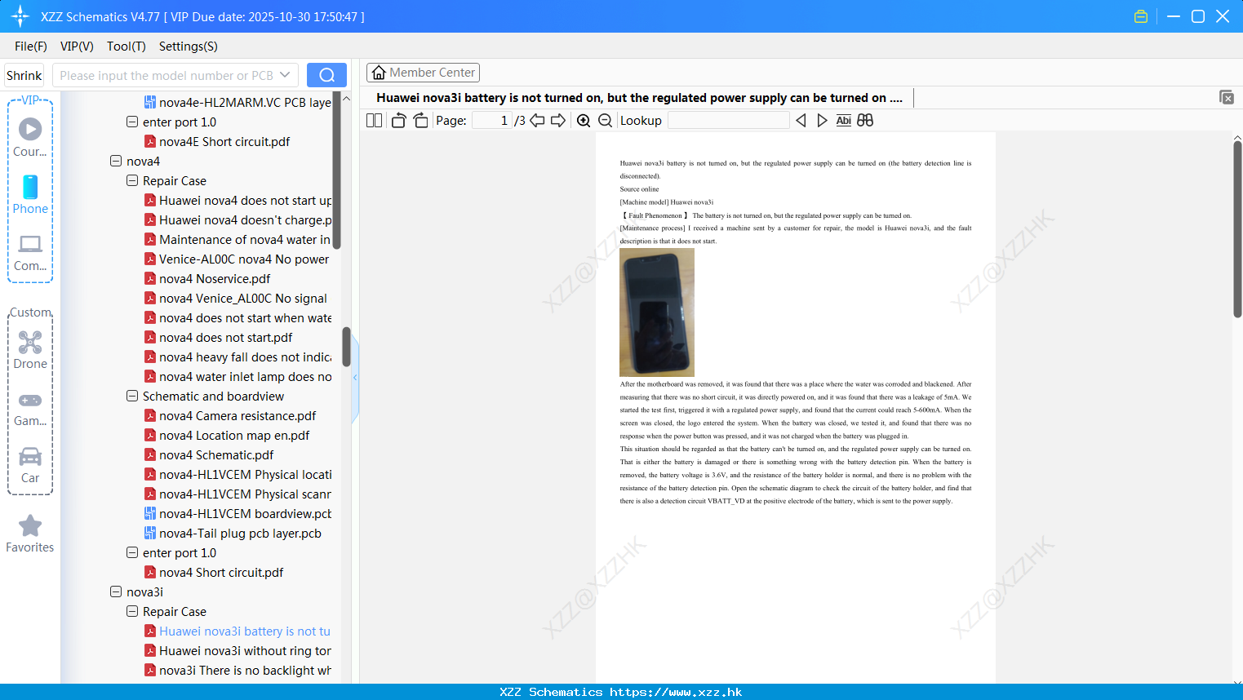Open nova4-Tail plug pcb layer.pcb
Viewport: 1243px width, 700px height.
(233, 534)
